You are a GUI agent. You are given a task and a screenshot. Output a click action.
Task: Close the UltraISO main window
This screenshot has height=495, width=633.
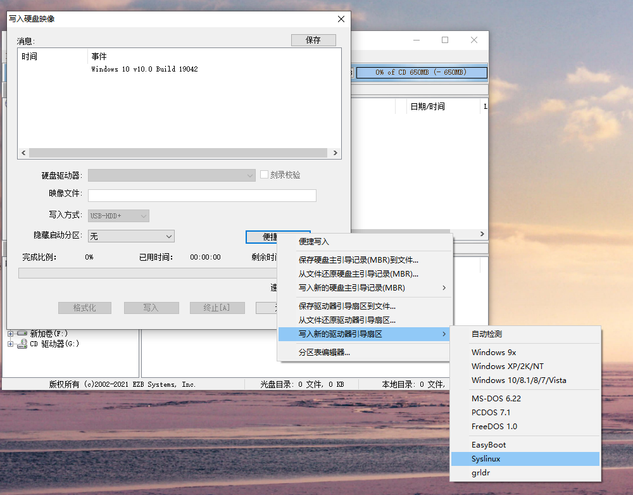tap(474, 40)
